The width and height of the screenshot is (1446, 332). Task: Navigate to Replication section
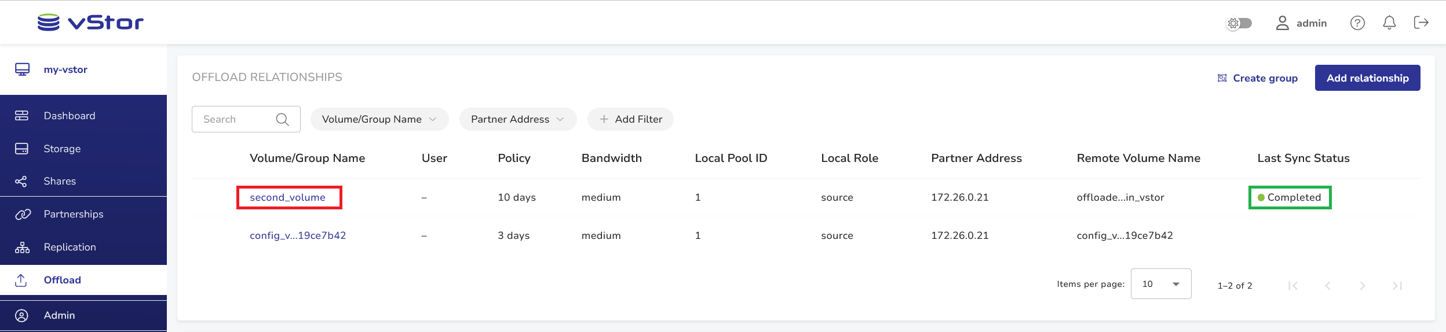pyautogui.click(x=70, y=247)
